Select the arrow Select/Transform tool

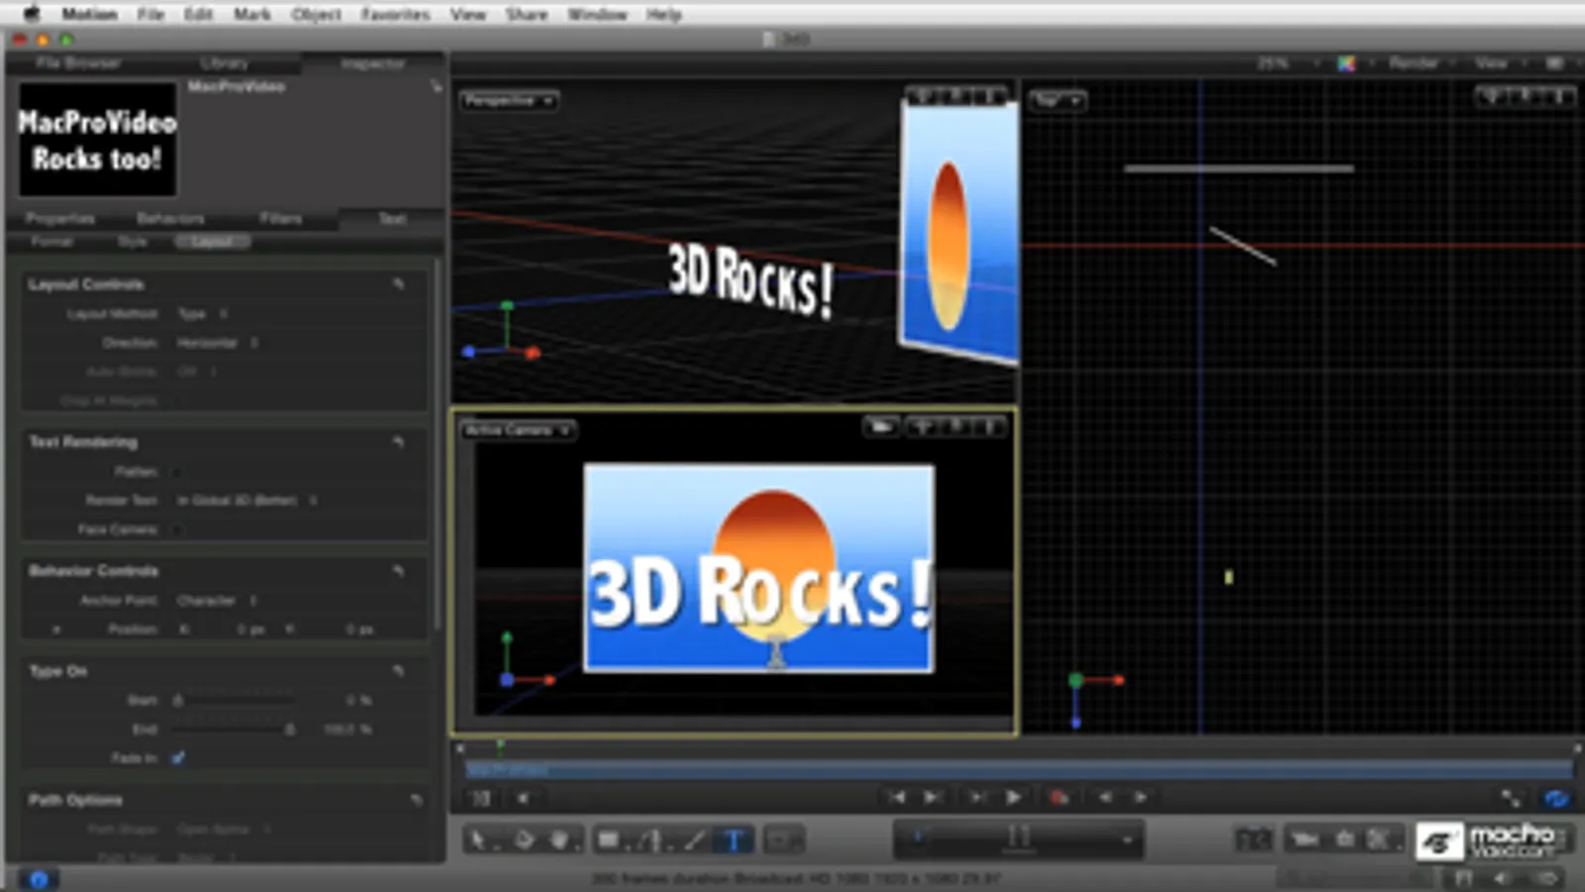[478, 840]
